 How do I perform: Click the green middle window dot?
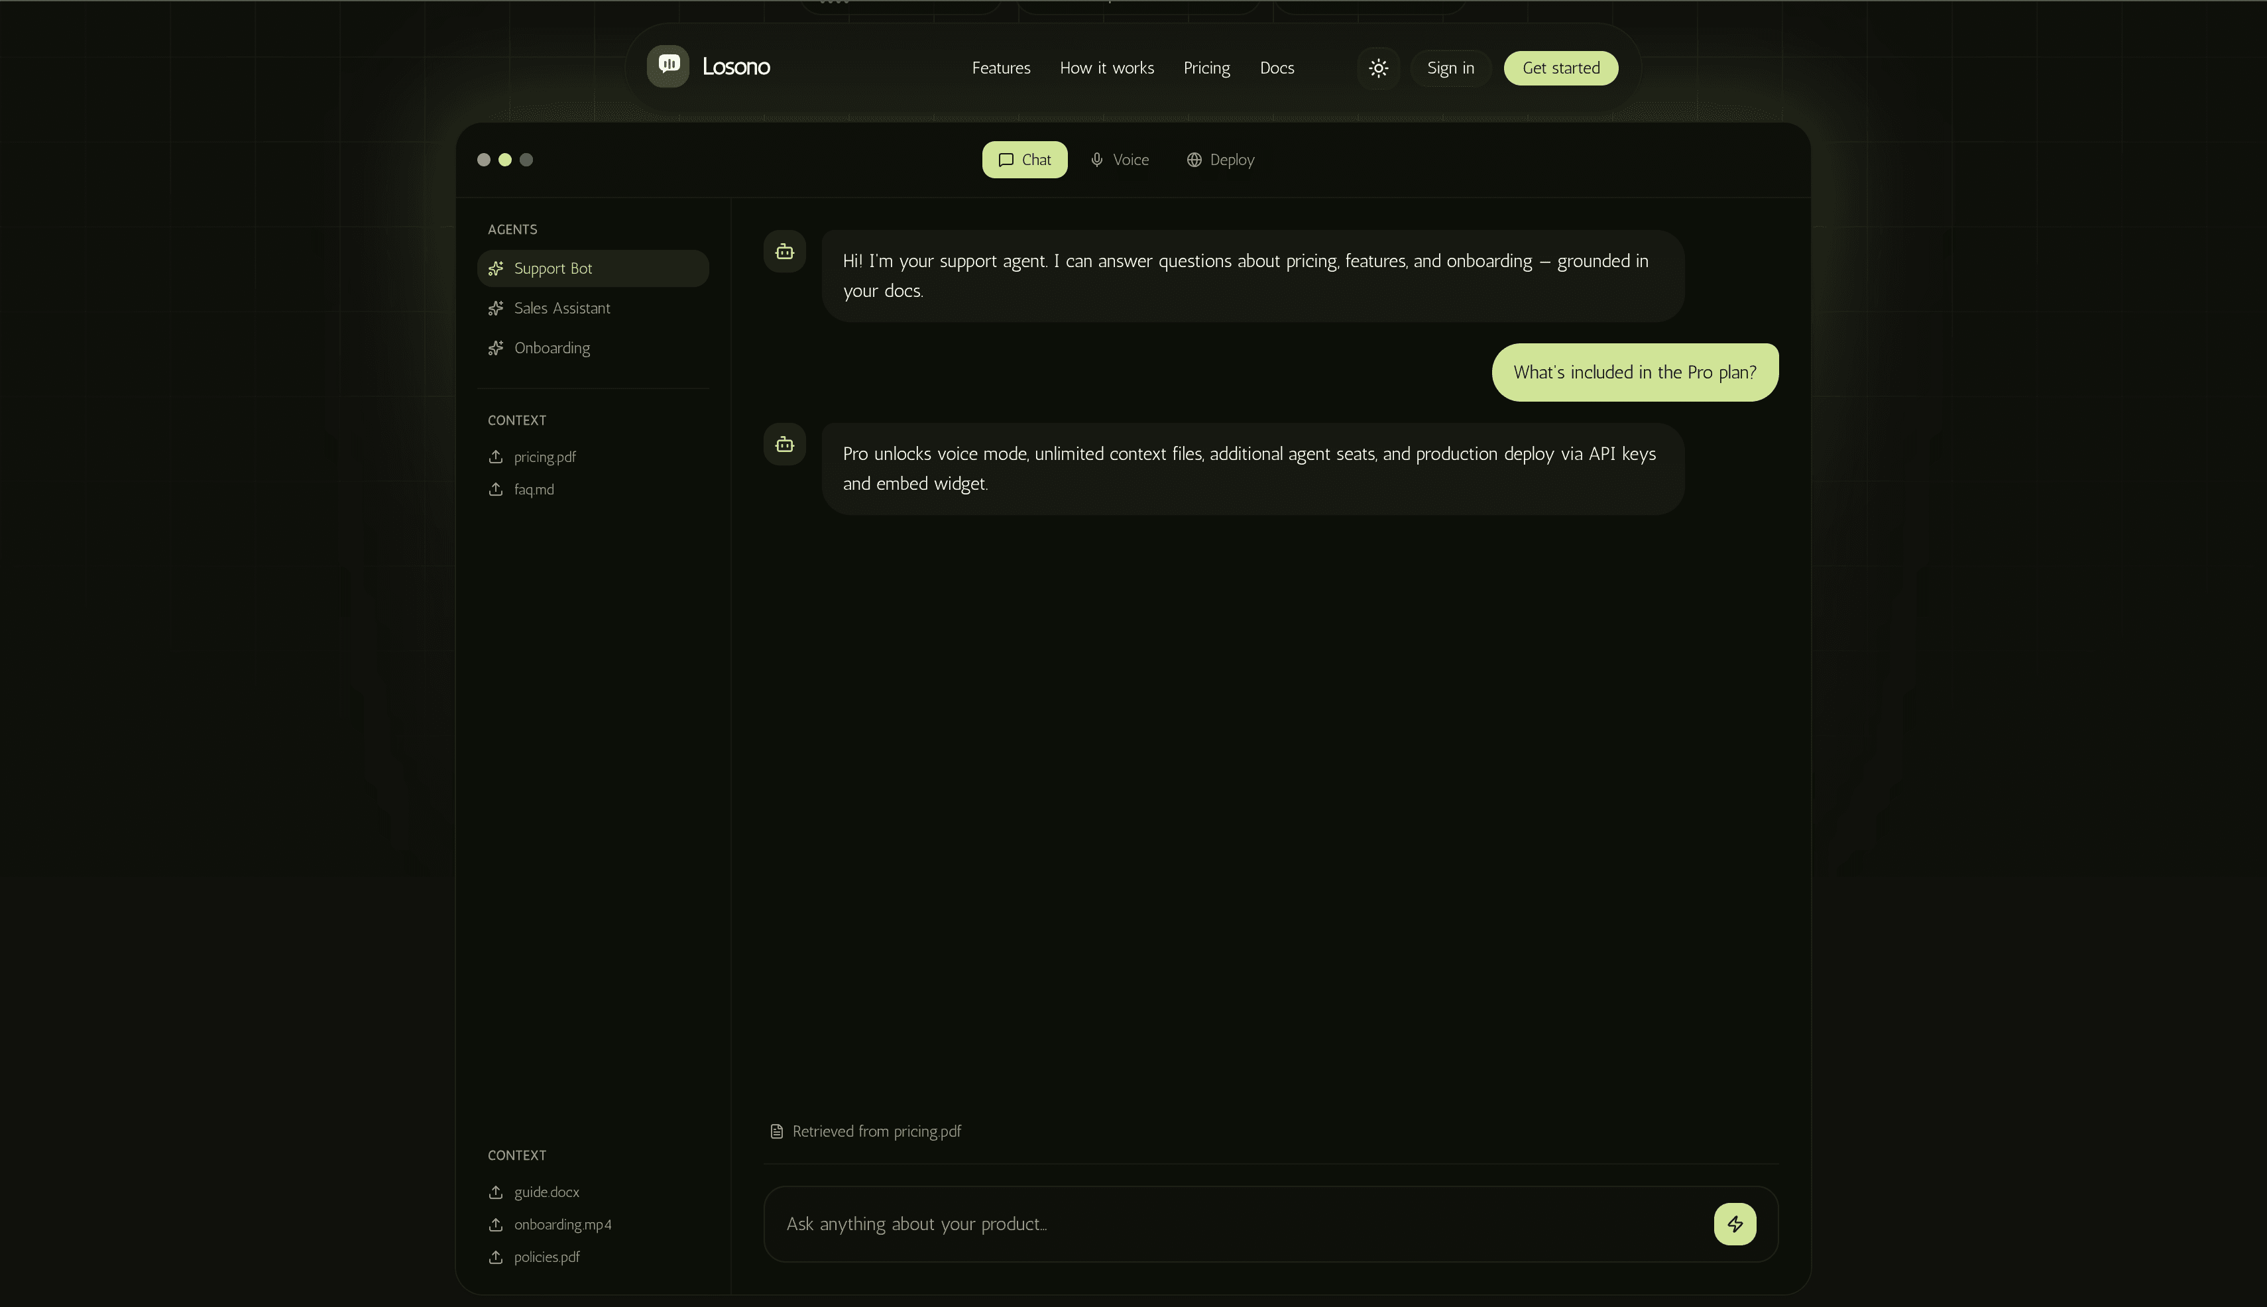pyautogui.click(x=506, y=160)
